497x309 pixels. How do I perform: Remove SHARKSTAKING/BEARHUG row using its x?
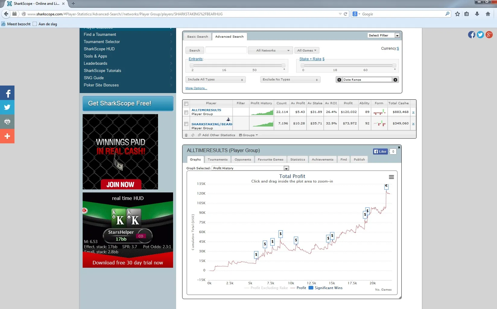point(413,123)
